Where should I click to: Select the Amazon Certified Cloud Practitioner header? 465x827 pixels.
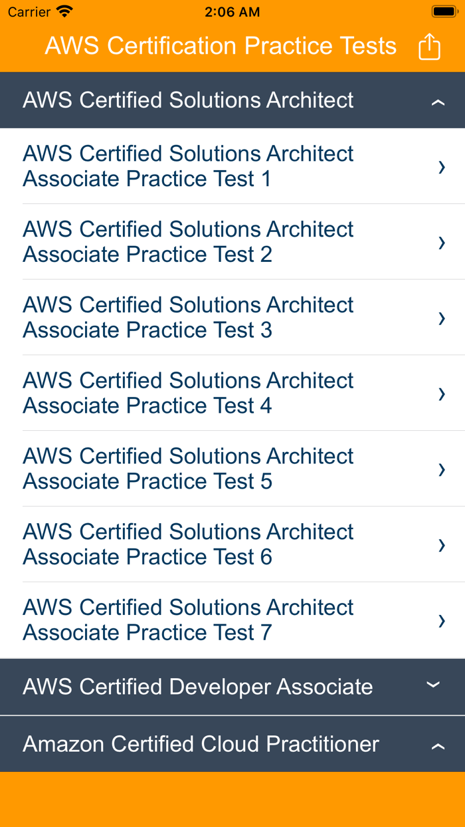201,744
